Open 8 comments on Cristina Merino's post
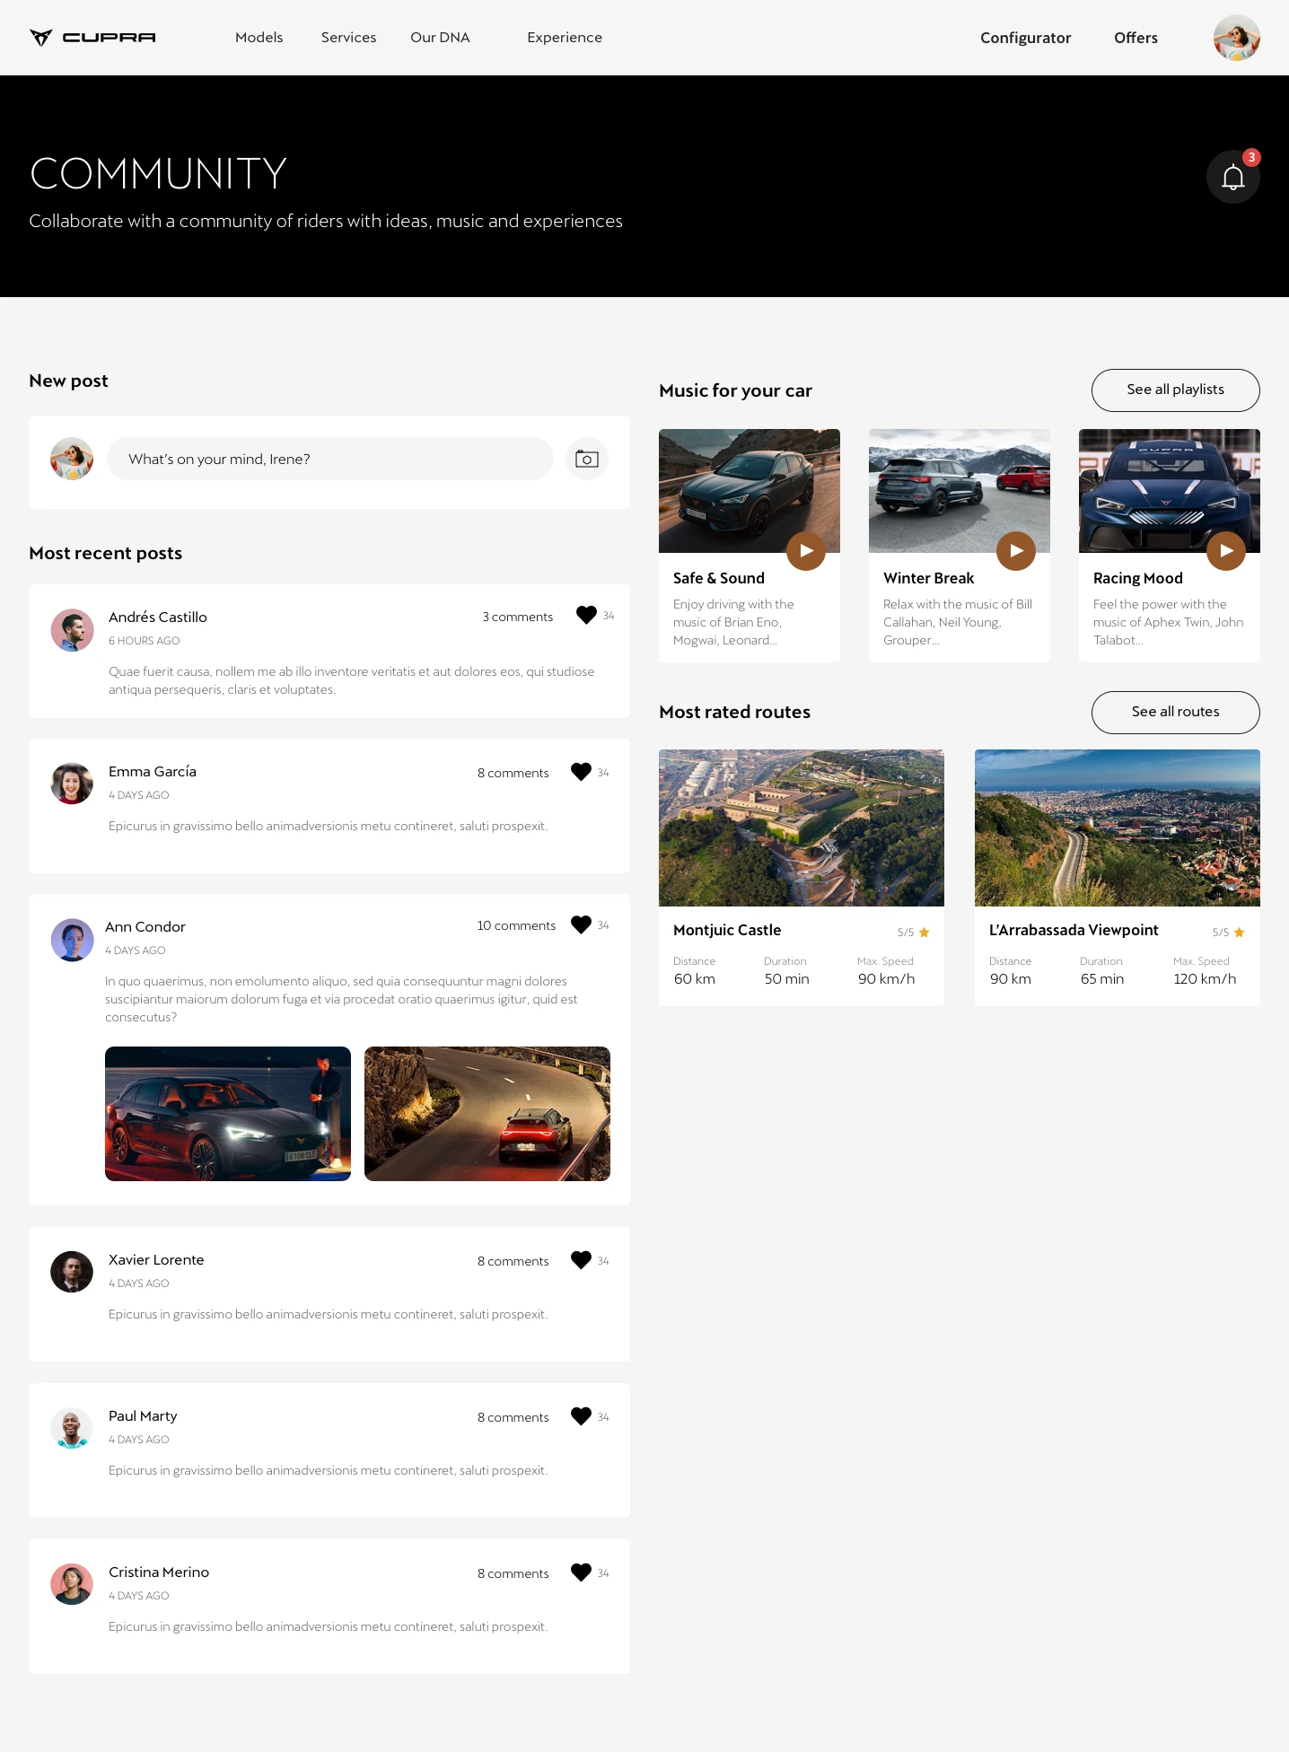 (x=513, y=1573)
